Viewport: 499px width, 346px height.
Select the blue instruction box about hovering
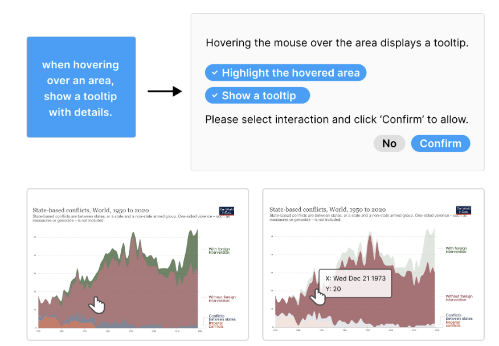coord(81,87)
